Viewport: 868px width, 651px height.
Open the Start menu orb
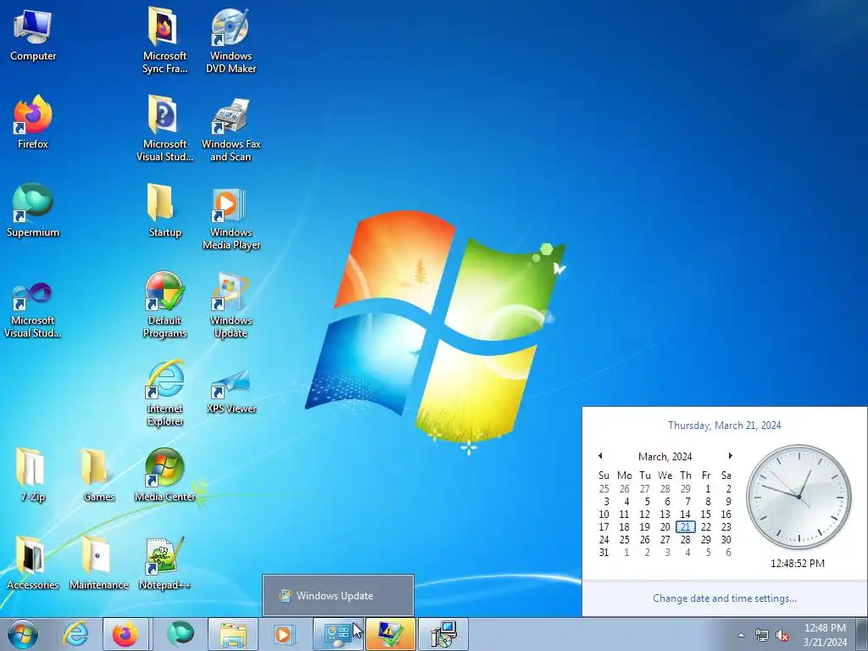pos(23,634)
